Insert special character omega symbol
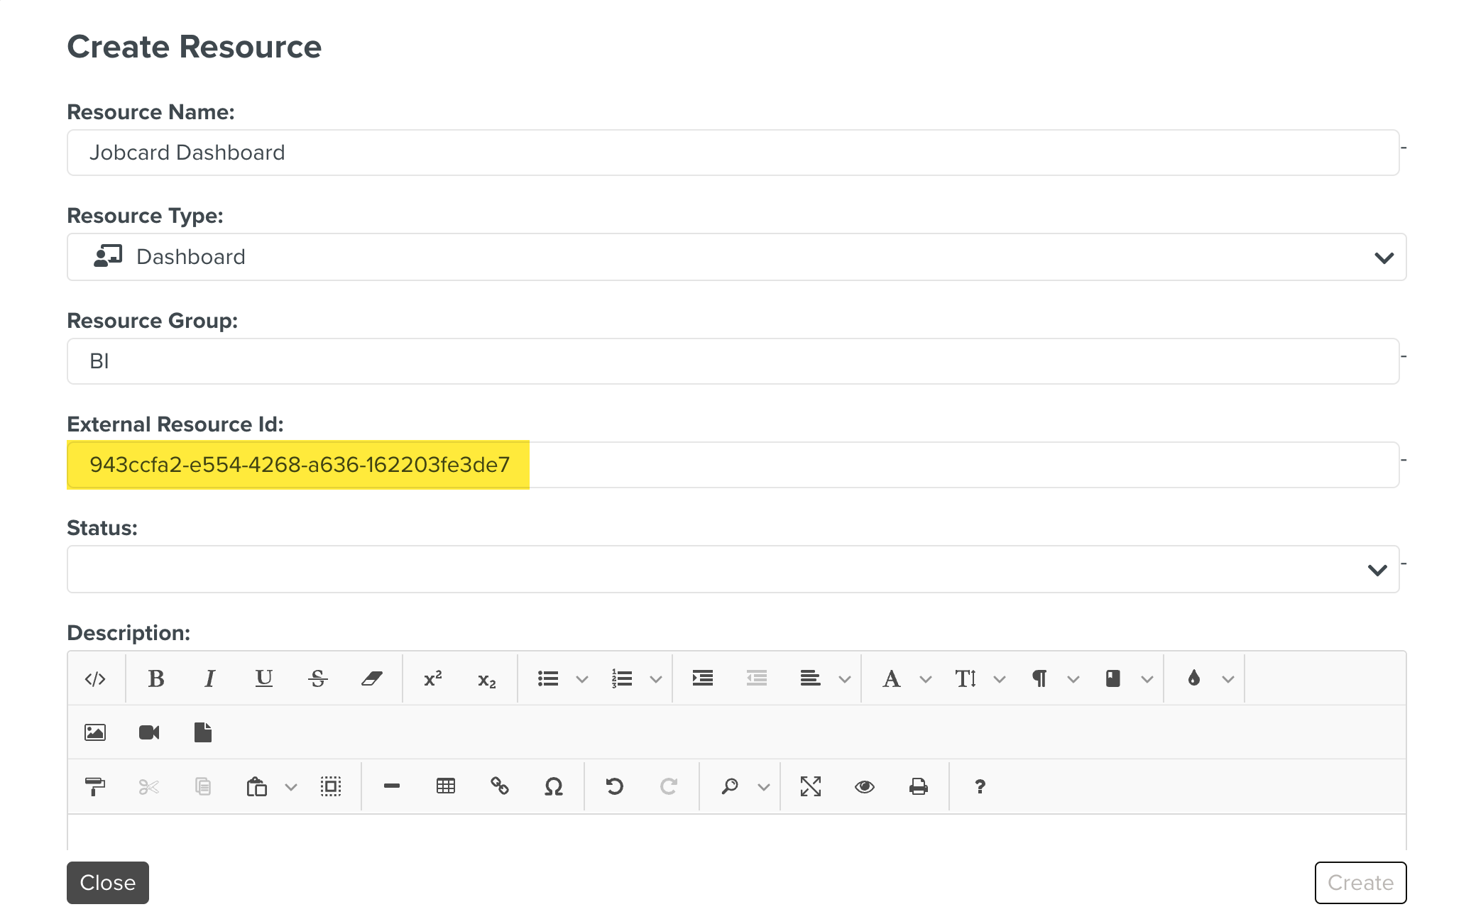This screenshot has height=924, width=1471. pyautogui.click(x=554, y=786)
